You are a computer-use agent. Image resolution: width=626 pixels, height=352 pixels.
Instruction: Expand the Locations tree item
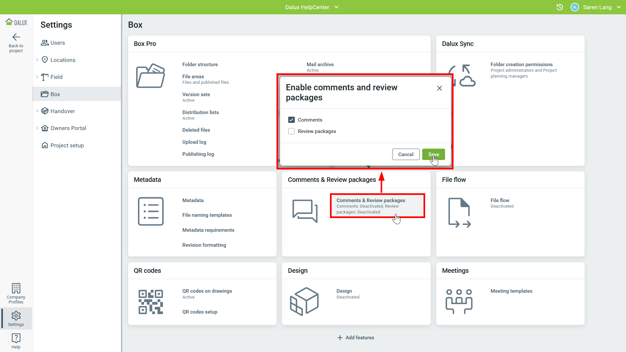(37, 60)
